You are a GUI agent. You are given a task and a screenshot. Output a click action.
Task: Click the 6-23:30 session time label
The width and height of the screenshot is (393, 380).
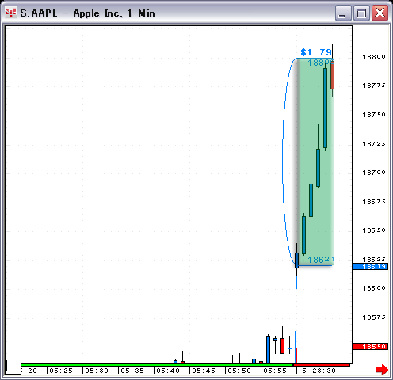click(x=319, y=370)
